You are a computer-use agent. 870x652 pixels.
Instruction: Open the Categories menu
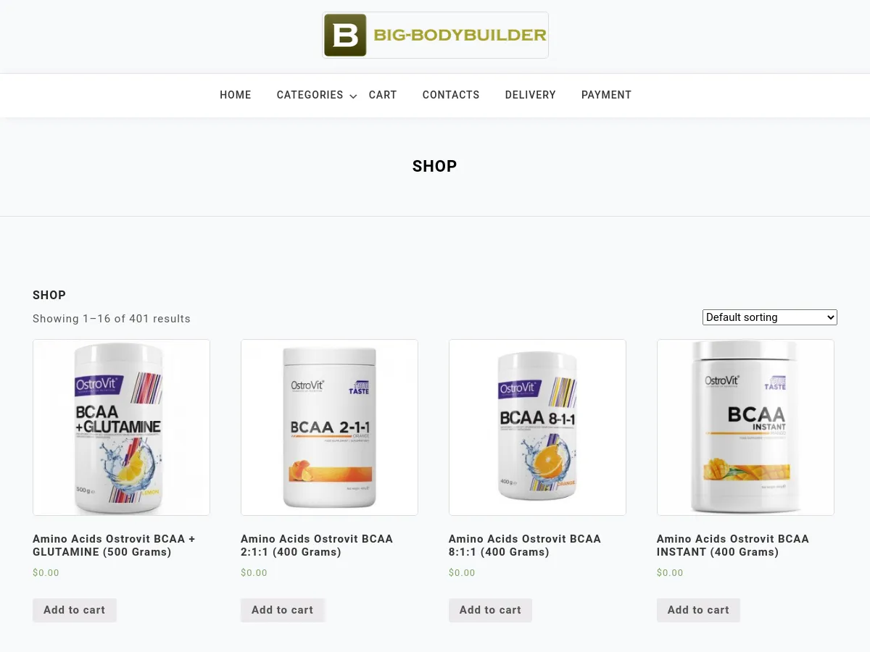(310, 95)
